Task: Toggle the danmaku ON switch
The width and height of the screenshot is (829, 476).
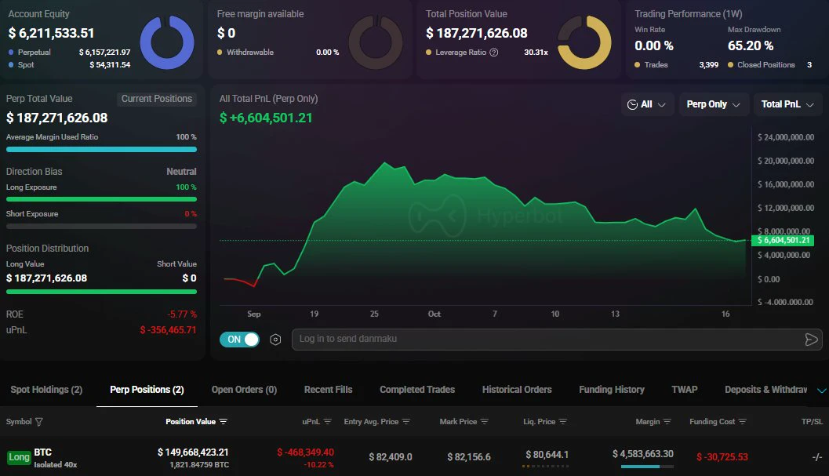Action: 239,340
